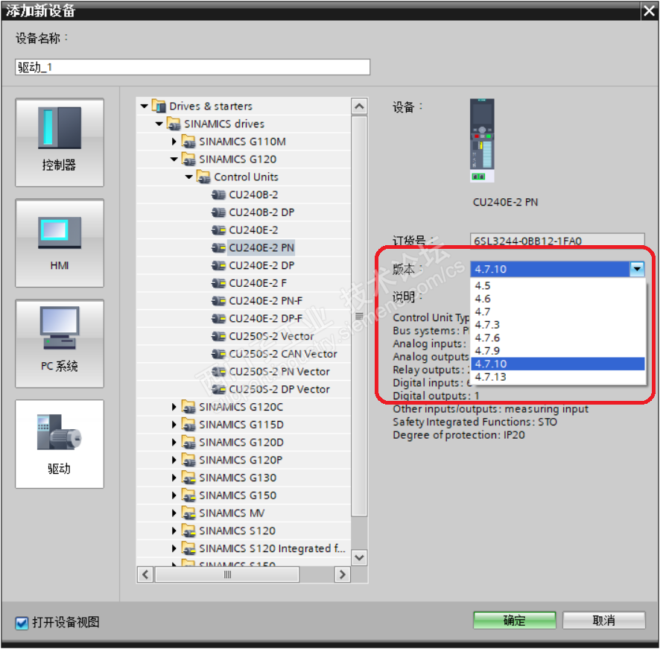Click the 订货号 order number field

point(557,240)
